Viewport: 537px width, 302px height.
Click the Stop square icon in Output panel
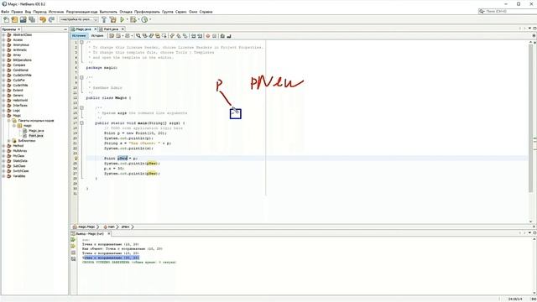(73, 253)
